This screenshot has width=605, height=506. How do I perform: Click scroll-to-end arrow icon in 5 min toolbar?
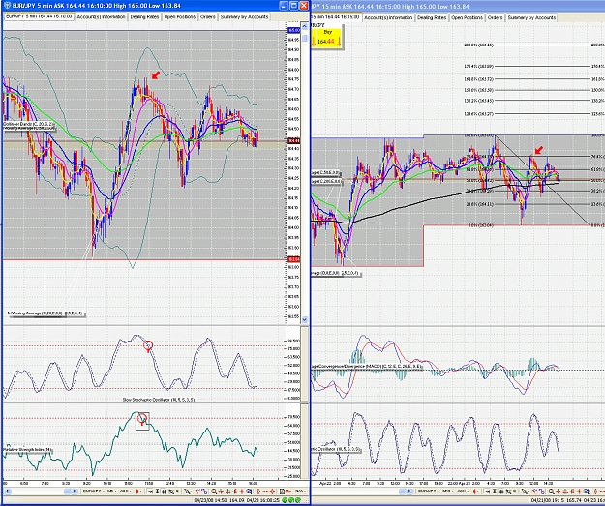click(150, 491)
